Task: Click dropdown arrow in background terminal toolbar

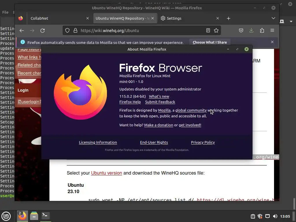Action: point(291,21)
